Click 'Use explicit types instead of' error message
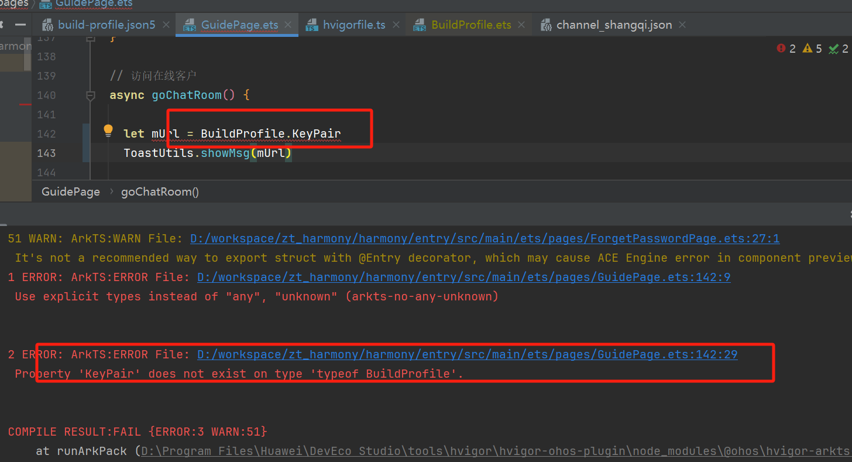 (x=256, y=297)
